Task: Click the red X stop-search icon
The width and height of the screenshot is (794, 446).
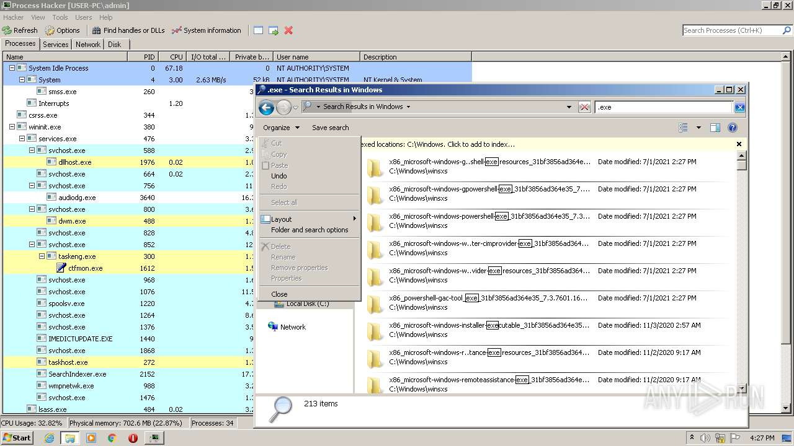Action: coord(584,107)
